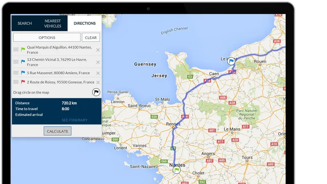Grab reorder handle of Nantes waypoint

16,49
